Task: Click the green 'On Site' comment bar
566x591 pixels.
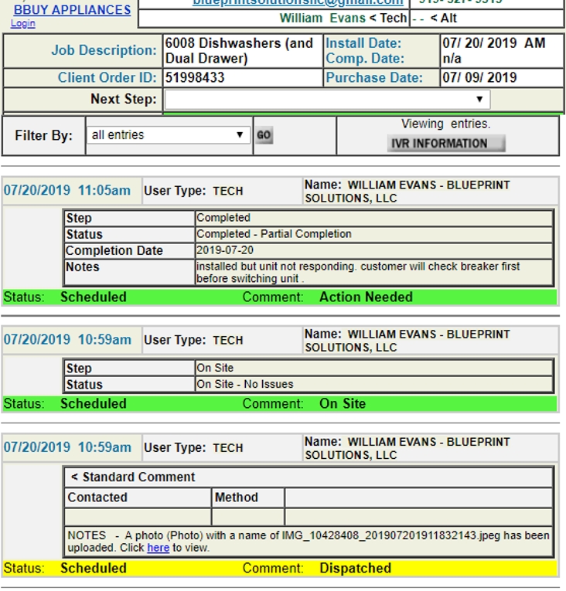Action: click(342, 403)
